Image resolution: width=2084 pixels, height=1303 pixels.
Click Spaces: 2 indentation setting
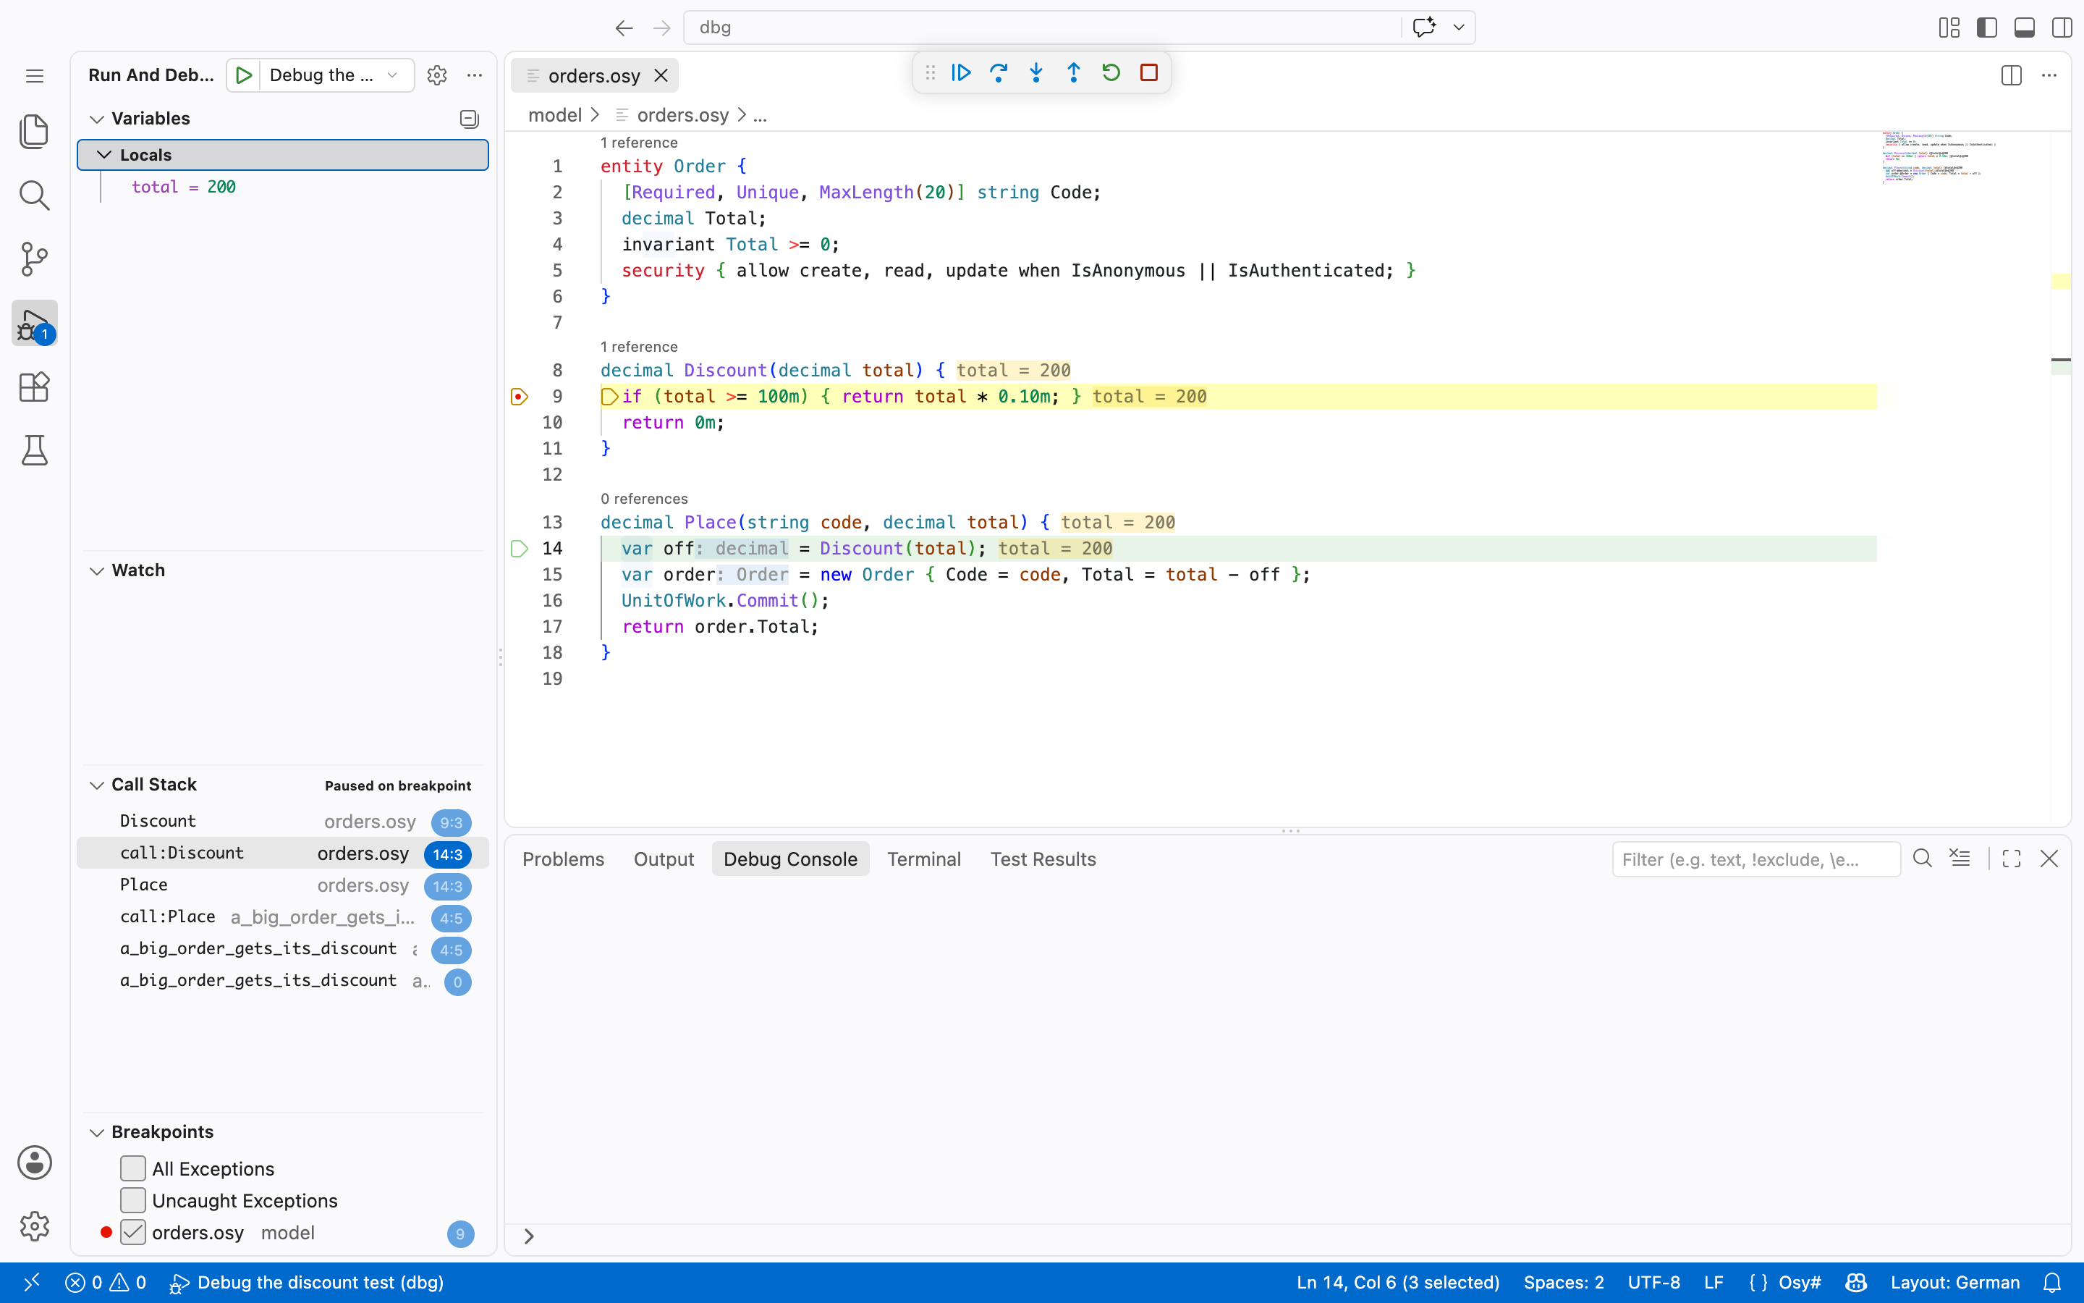(x=1564, y=1282)
